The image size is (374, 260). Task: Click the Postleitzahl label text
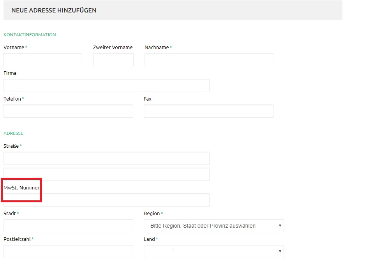17,239
